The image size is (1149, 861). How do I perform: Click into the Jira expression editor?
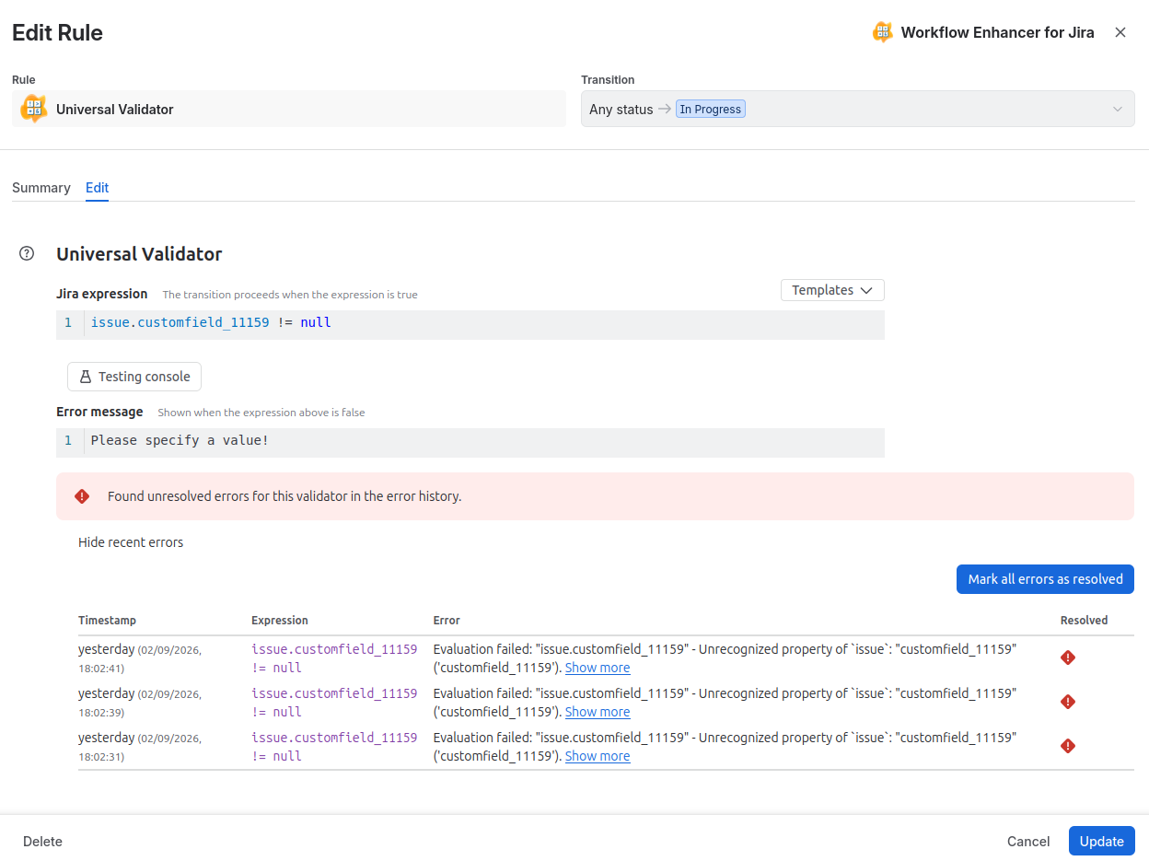pyautogui.click(x=470, y=323)
